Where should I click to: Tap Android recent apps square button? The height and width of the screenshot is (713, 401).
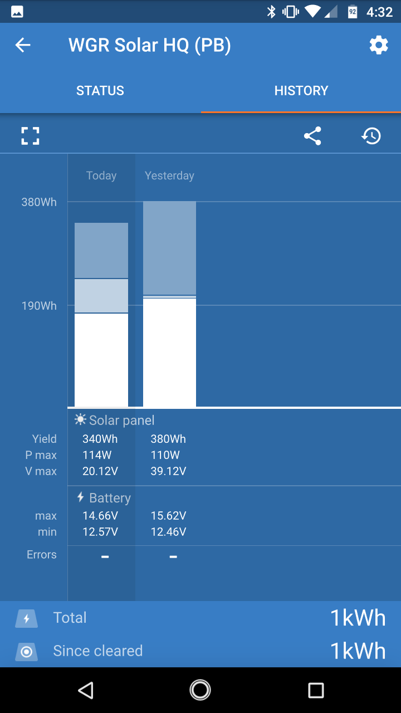pos(316,690)
